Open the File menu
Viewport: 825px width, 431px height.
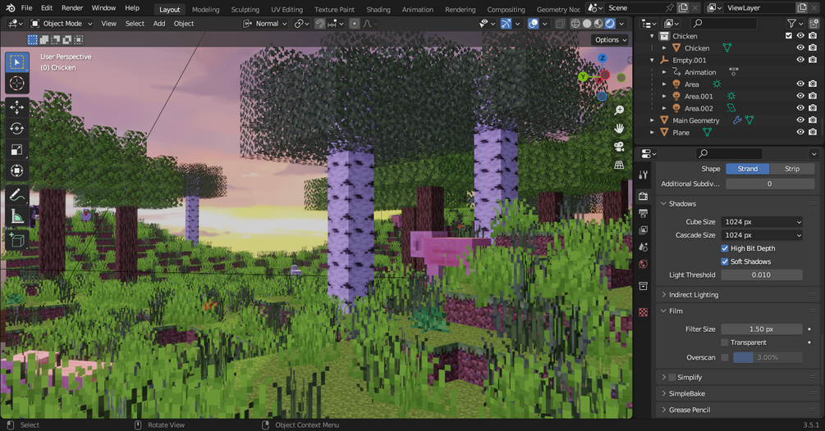pos(26,8)
